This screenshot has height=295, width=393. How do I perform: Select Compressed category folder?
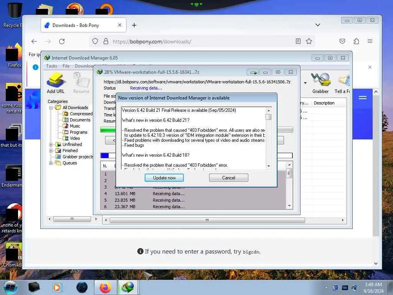[x=78, y=114]
